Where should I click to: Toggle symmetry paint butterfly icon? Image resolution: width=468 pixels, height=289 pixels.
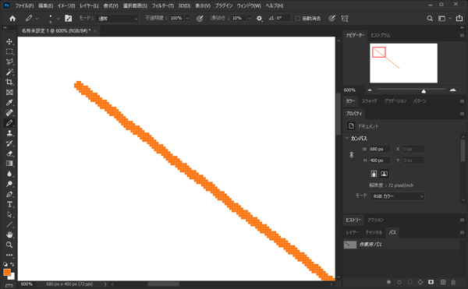pos(345,19)
